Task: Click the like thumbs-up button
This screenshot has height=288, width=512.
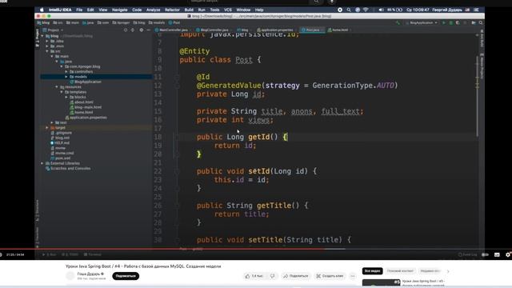Action: (x=254, y=276)
